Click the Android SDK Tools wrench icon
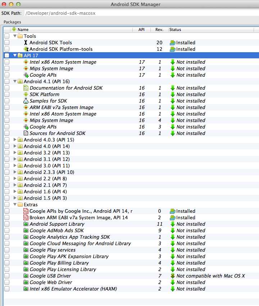The image size is (259, 306). point(26,42)
